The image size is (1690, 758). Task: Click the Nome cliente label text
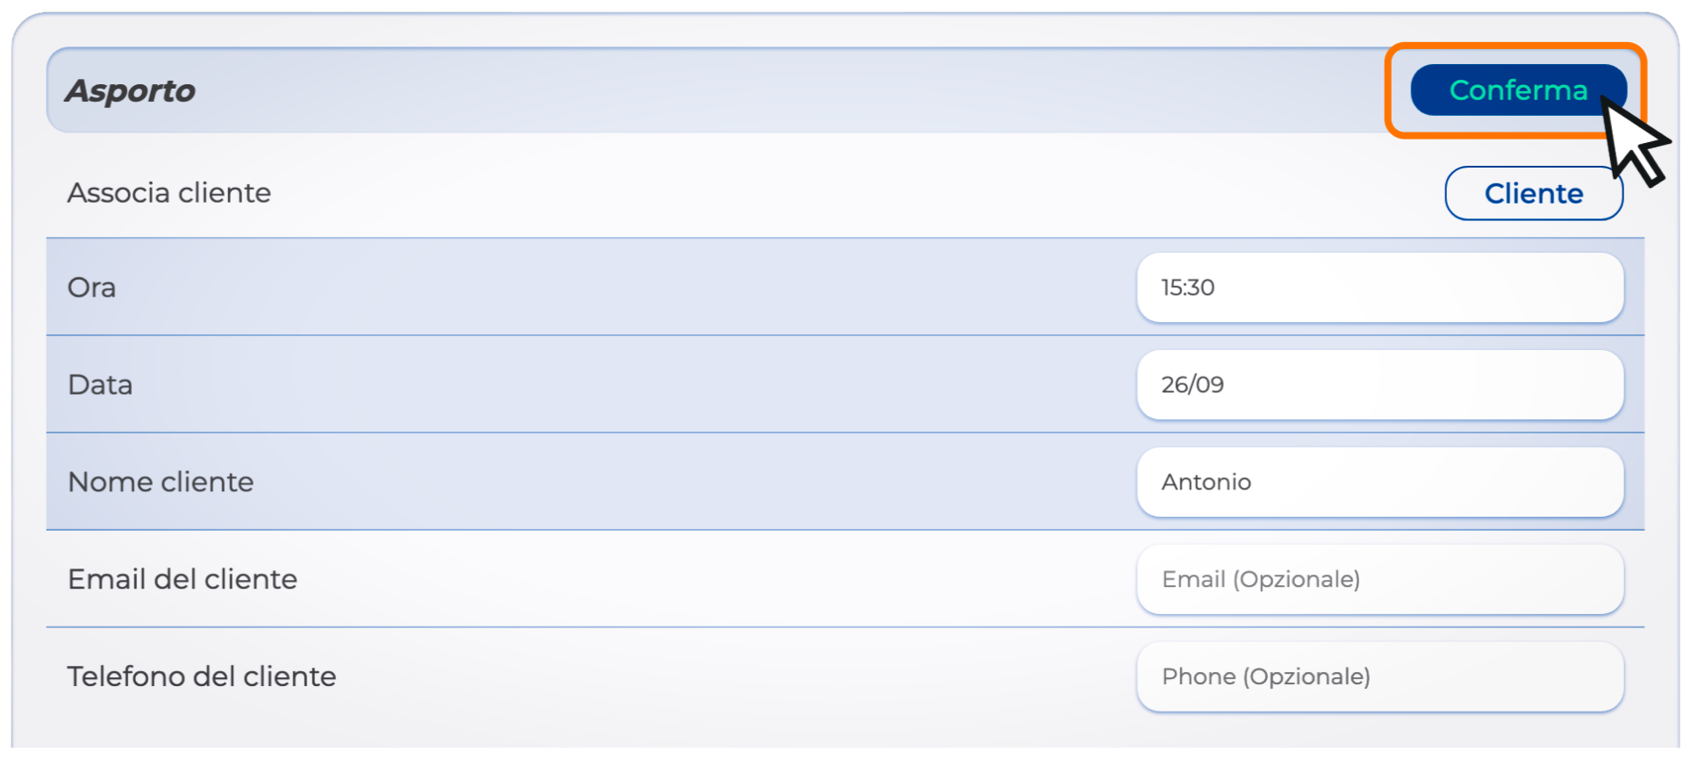(161, 483)
